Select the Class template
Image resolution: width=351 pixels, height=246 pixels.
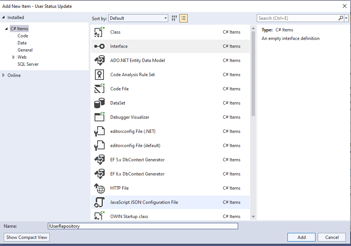pyautogui.click(x=115, y=32)
